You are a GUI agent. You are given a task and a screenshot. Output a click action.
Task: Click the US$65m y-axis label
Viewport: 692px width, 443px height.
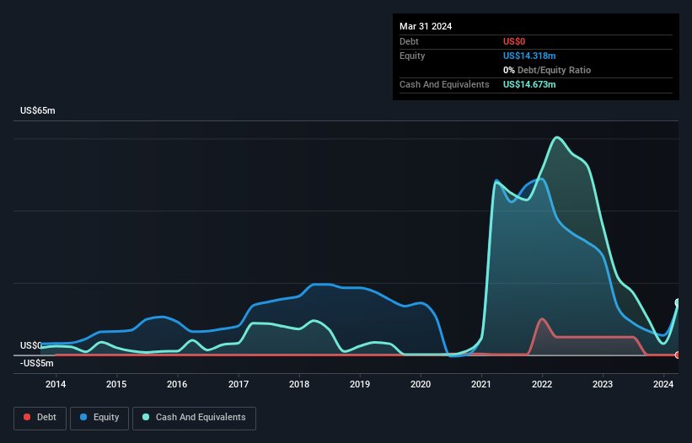tap(36, 111)
